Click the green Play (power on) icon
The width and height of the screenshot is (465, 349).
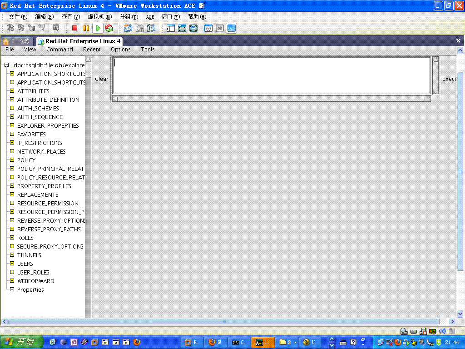[x=98, y=28]
